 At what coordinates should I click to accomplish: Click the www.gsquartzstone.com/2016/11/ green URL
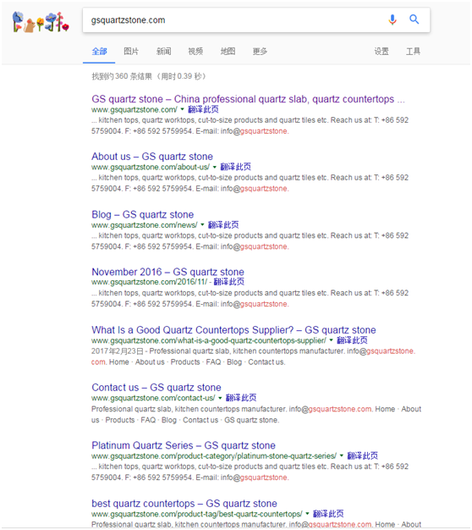(x=149, y=282)
